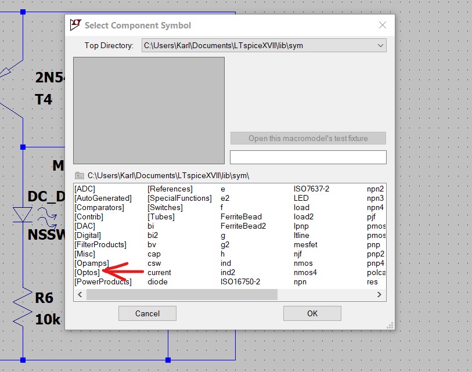Open the [Comparators] folder
Image resolution: width=472 pixels, height=372 pixels.
pos(99,208)
